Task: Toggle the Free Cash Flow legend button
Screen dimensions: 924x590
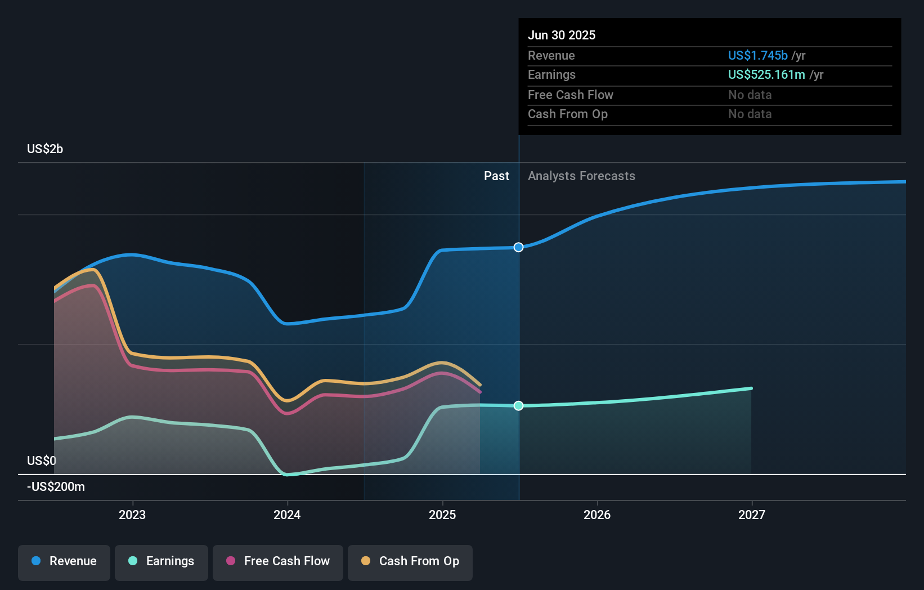Action: point(278,562)
